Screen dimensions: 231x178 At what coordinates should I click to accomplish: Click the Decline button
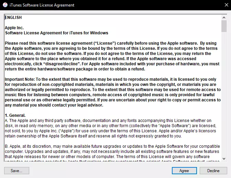[x=213, y=171]
